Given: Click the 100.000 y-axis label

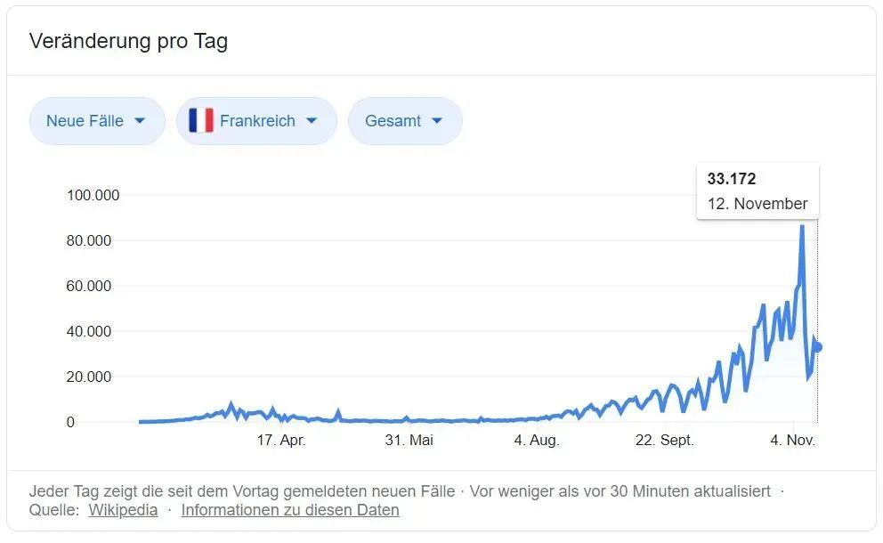Looking at the screenshot, I should click(93, 196).
